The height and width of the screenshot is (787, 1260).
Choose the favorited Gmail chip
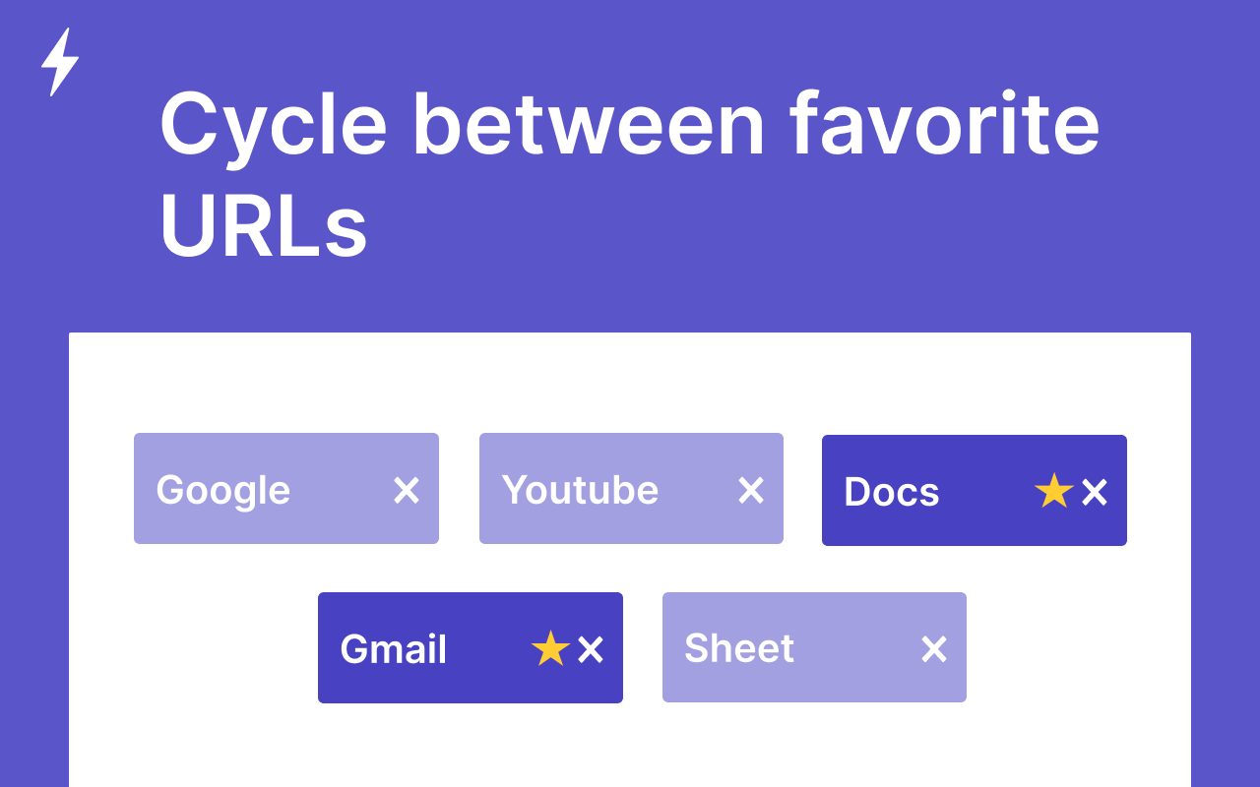coord(394,649)
